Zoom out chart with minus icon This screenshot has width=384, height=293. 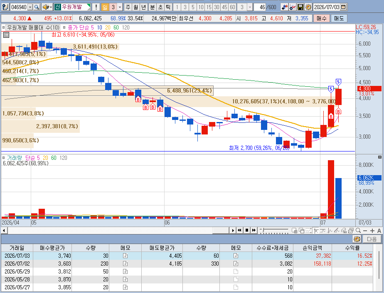(365, 231)
